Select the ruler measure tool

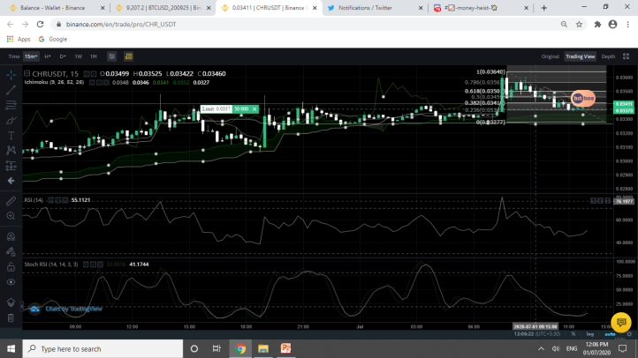tap(11, 201)
